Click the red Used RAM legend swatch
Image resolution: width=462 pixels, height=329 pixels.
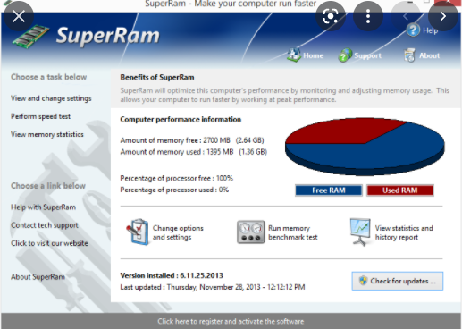(x=400, y=190)
